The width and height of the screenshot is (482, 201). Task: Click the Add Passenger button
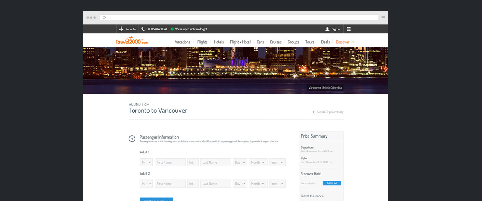coord(156,200)
